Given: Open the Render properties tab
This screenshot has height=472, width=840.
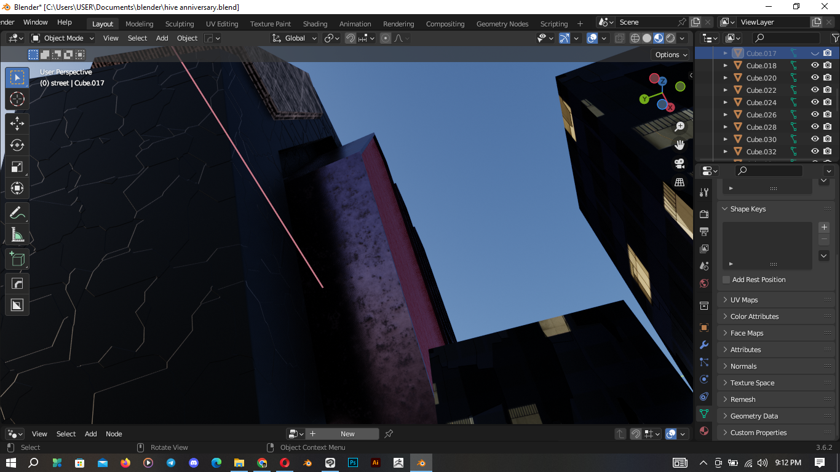Looking at the screenshot, I should (704, 214).
